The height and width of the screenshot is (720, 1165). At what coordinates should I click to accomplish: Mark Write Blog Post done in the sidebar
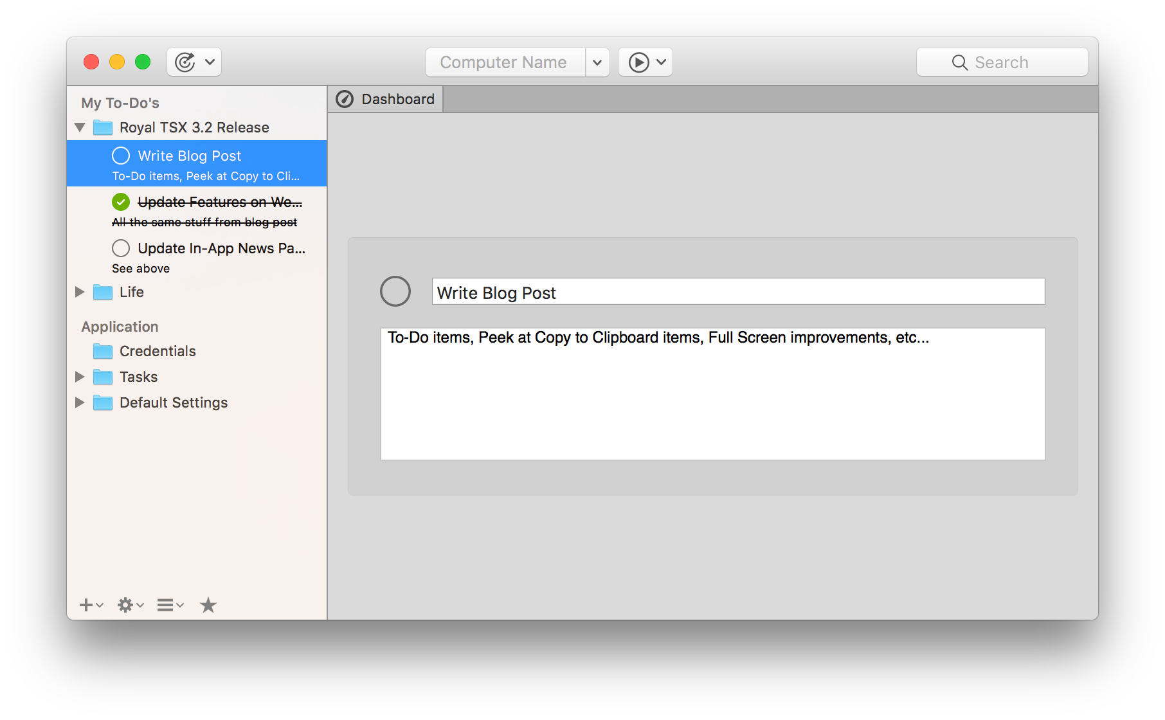tap(121, 156)
